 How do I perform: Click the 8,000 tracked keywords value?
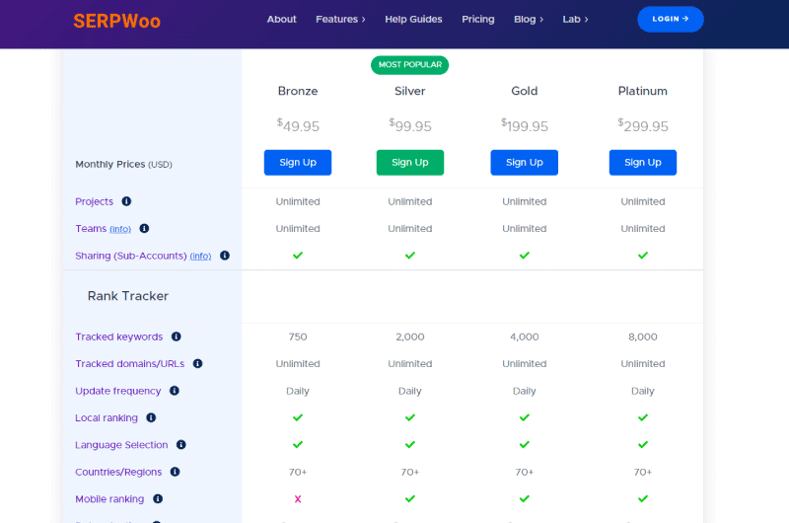click(643, 336)
